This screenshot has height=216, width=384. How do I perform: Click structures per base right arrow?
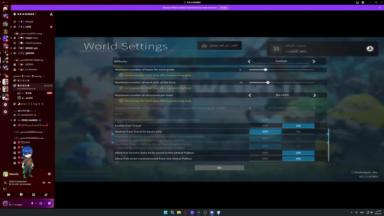(314, 95)
